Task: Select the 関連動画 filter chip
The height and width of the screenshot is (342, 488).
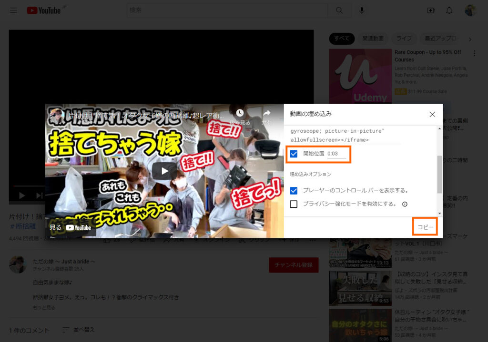Action: (x=373, y=39)
